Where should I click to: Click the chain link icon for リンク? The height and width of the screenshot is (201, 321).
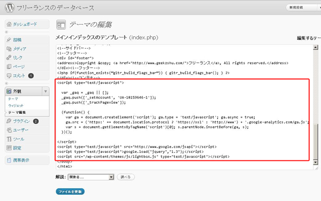[x=9, y=57]
